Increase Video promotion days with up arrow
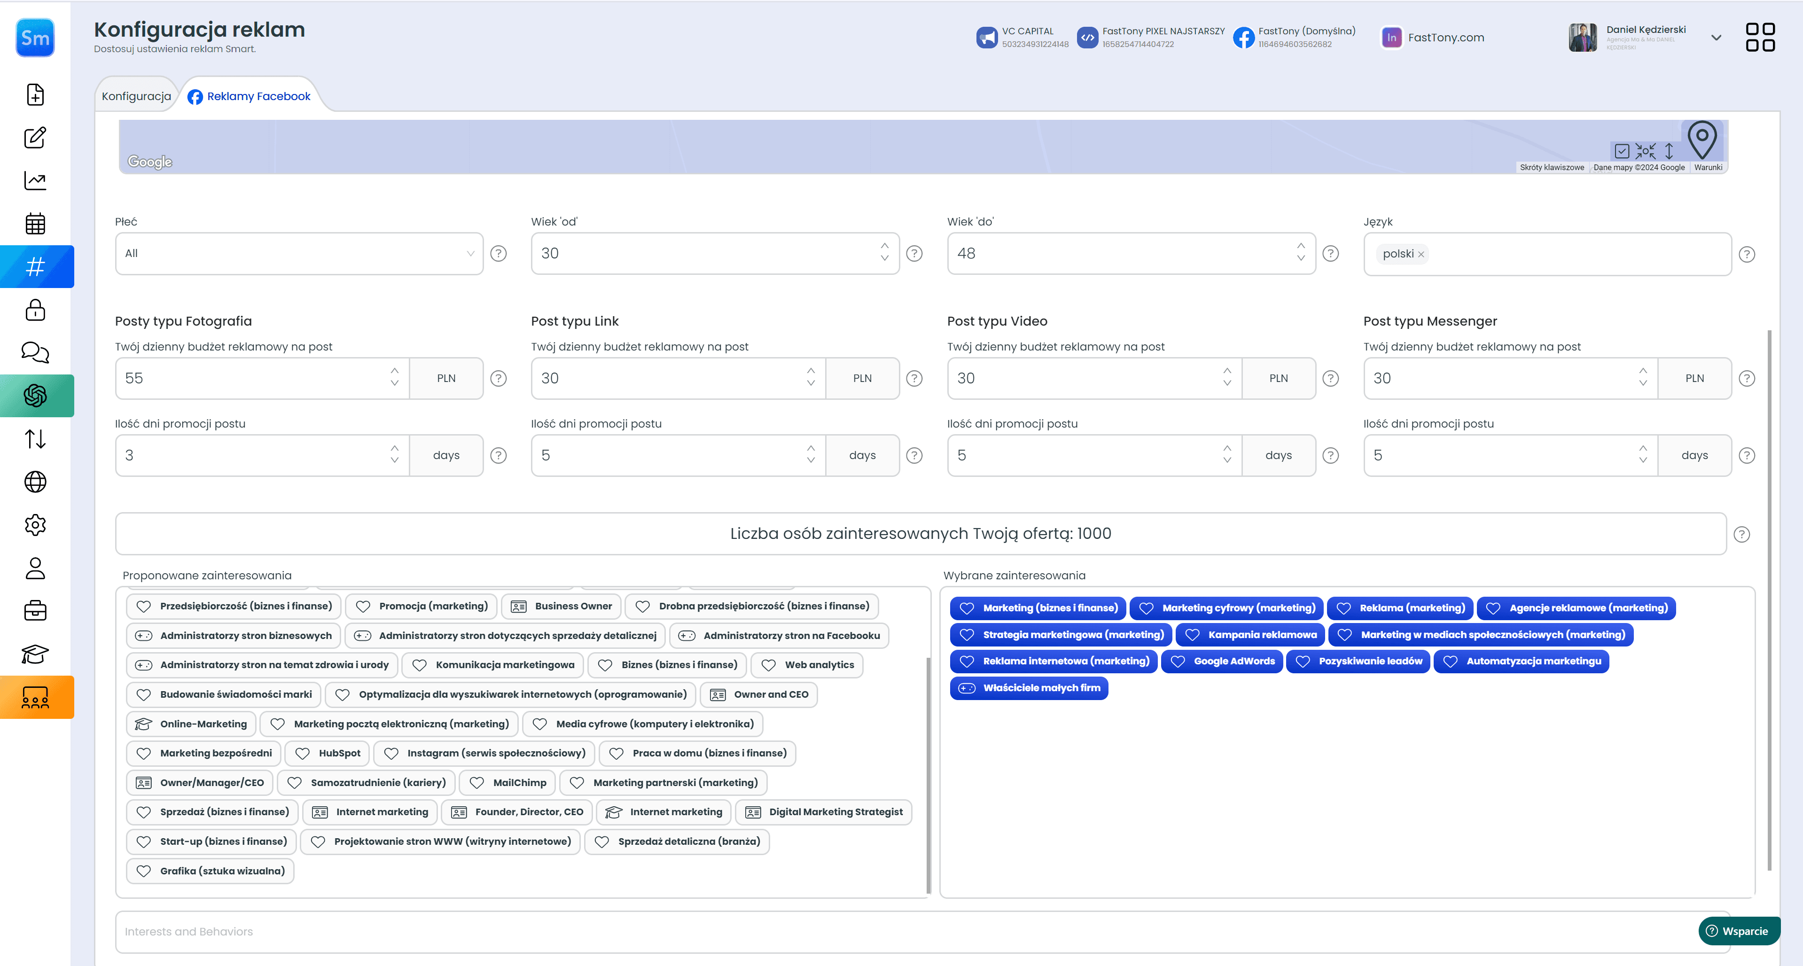Screen dimensions: 1803x966 [1227, 448]
